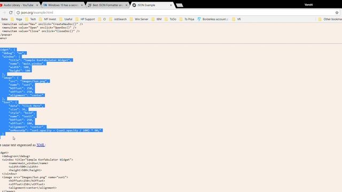Click the <window title="Sample Konfabulator Widget"> line
The height and width of the screenshot is (192, 342).
(37, 160)
